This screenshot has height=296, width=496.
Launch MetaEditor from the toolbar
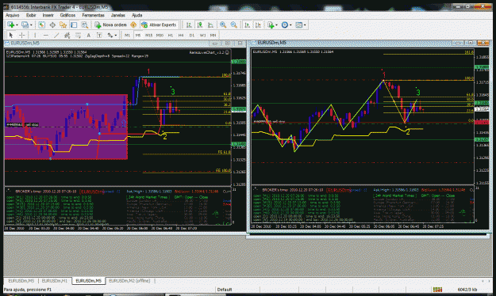click(133, 25)
